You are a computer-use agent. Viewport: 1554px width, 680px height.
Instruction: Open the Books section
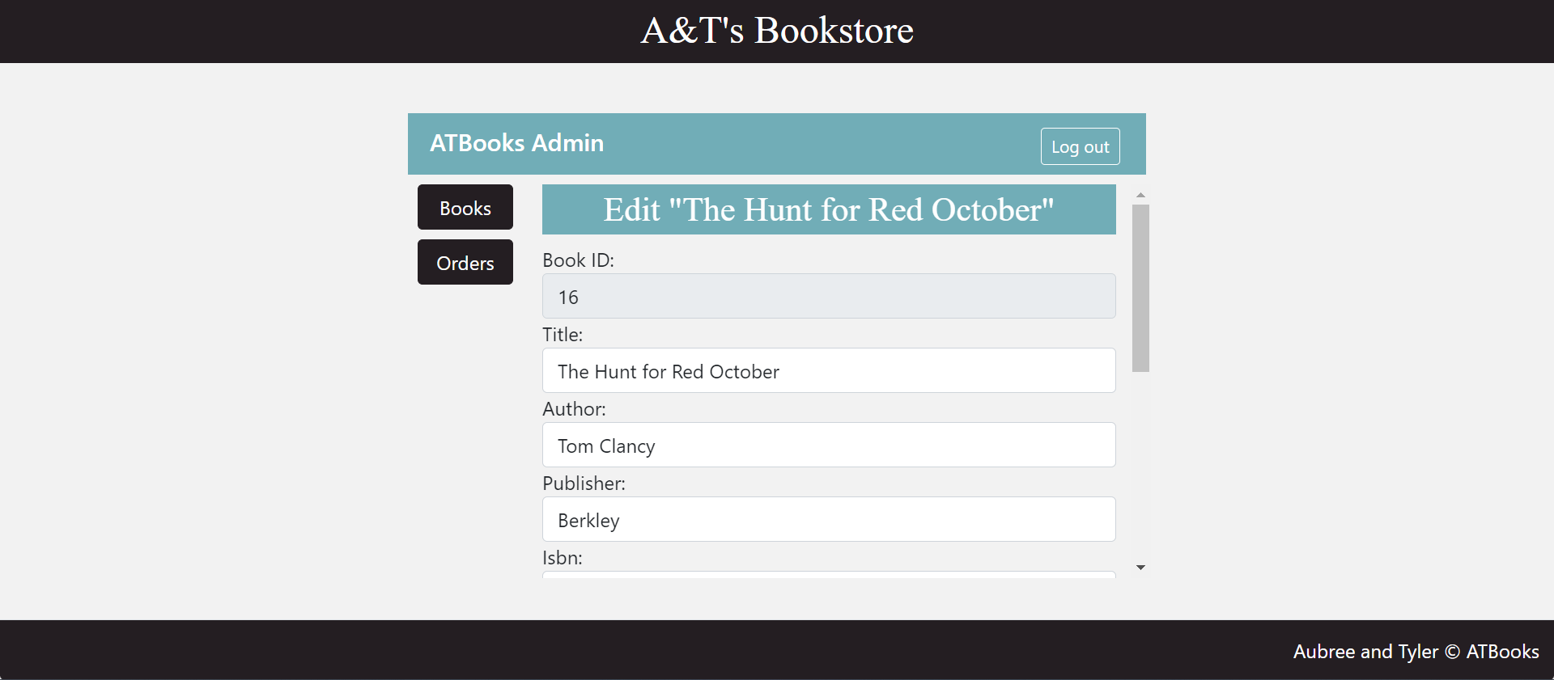465,207
